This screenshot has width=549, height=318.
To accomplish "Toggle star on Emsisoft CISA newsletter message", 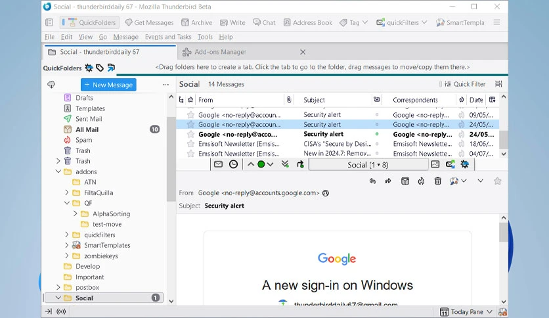I will (x=190, y=144).
